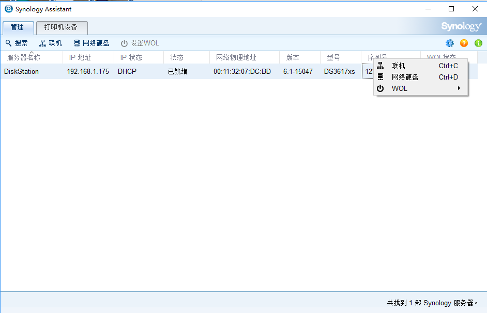Click the 网络硬盘 toolbar label
487x313 pixels.
pyautogui.click(x=96, y=43)
